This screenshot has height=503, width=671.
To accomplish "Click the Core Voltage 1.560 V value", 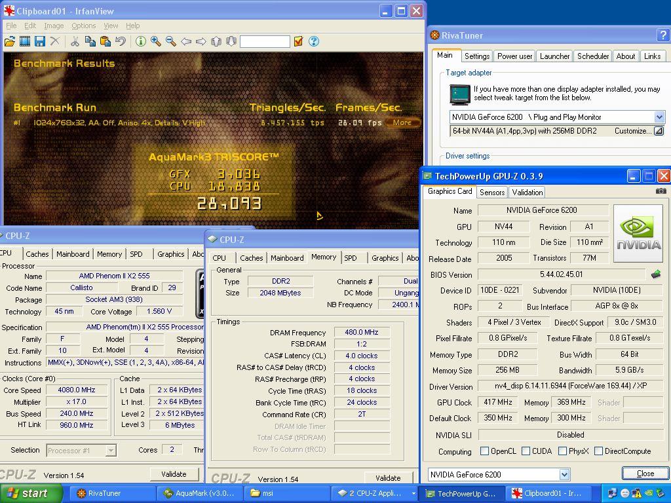I will tap(159, 311).
